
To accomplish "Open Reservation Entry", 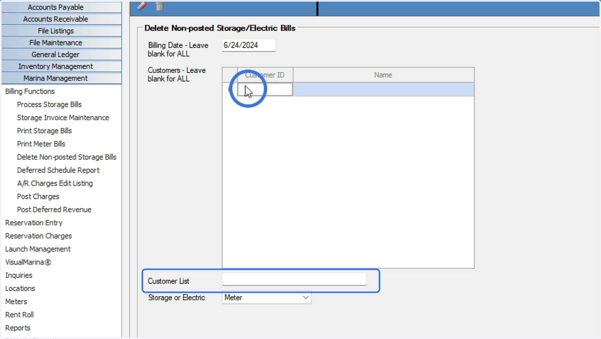I will [34, 223].
